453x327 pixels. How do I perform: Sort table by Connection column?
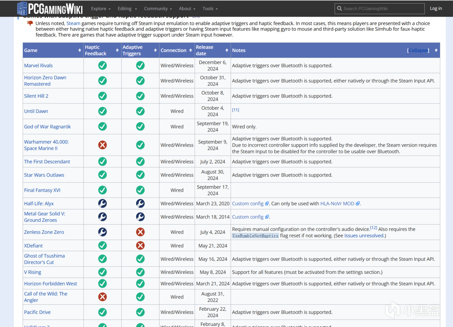click(x=191, y=50)
